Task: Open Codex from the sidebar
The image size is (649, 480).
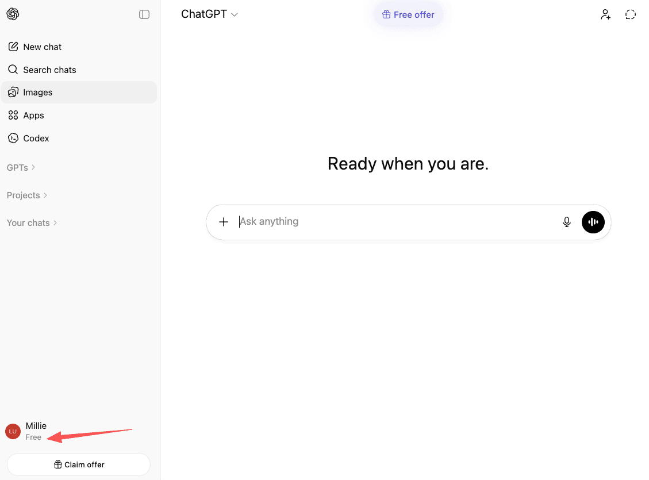Action: pyautogui.click(x=36, y=138)
